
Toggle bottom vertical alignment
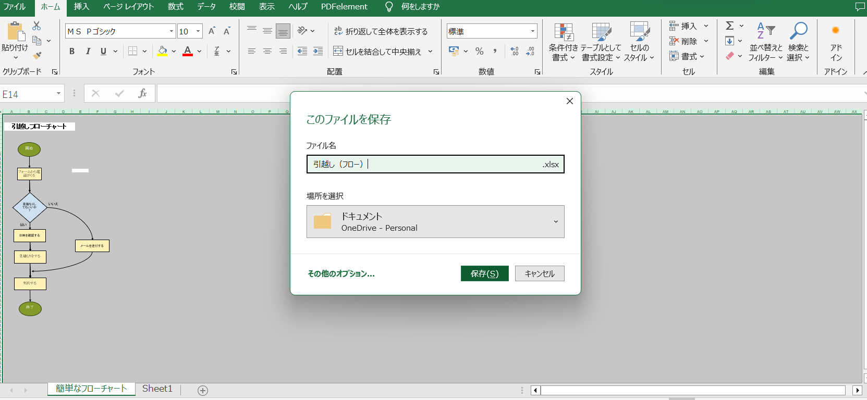(283, 31)
